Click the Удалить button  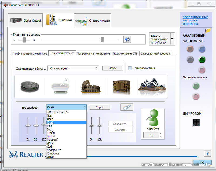point(120,130)
